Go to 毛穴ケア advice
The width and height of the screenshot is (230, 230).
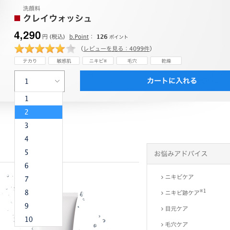[x=174, y=224]
